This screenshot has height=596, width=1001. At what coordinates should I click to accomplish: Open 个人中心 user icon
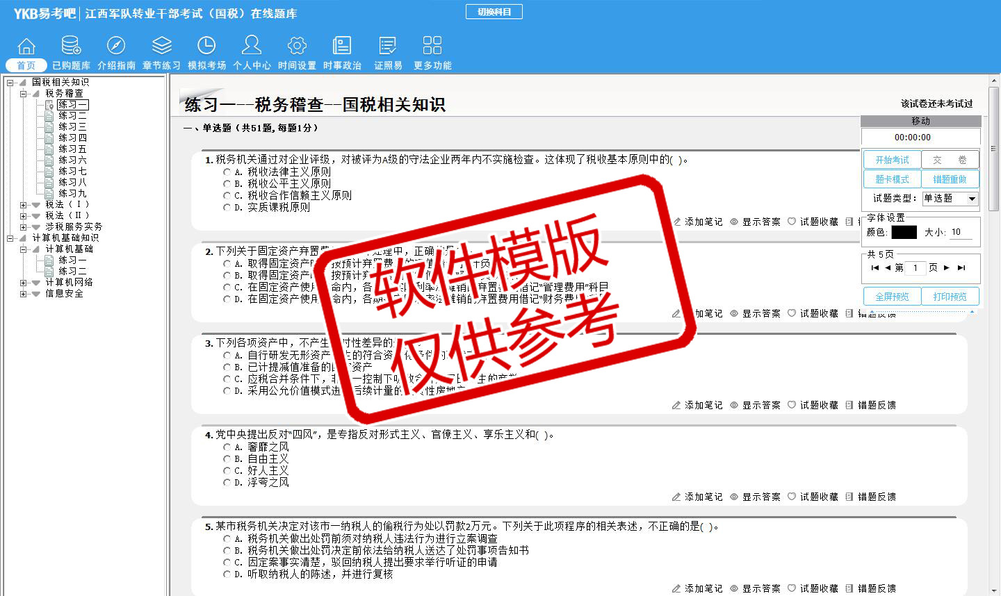click(x=252, y=46)
